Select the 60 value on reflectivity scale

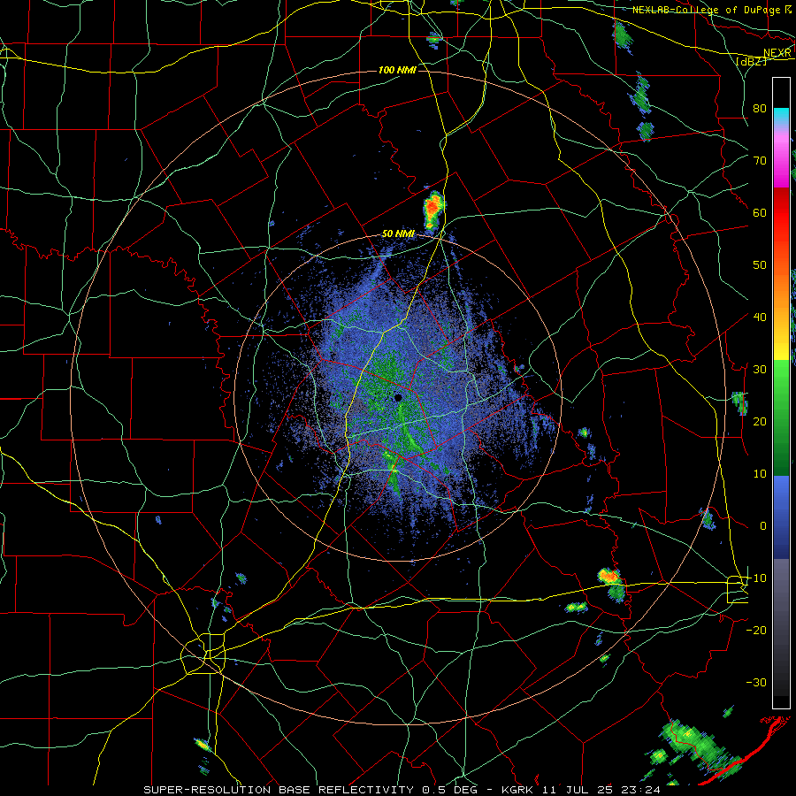[760, 212]
